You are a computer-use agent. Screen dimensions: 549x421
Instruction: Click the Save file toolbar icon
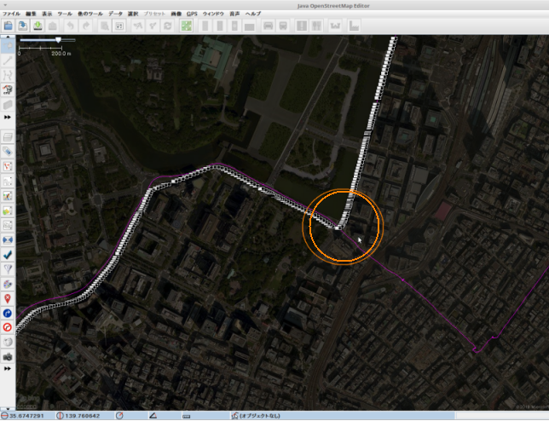tap(23, 26)
